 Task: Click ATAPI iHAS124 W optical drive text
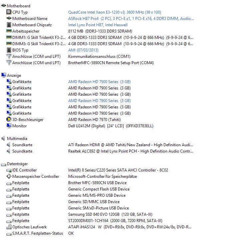pyautogui.click(x=130, y=227)
